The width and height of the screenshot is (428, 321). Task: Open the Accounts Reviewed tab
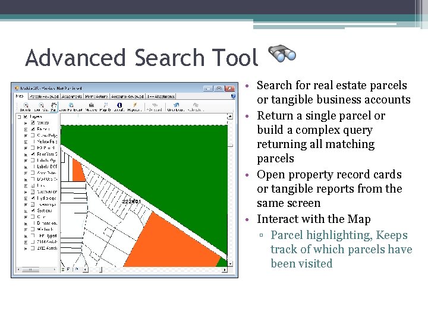[127, 96]
